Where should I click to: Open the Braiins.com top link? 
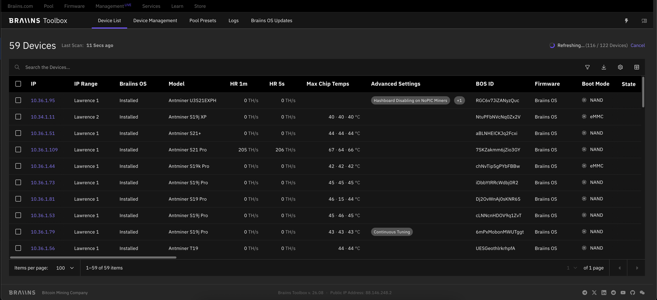click(20, 6)
